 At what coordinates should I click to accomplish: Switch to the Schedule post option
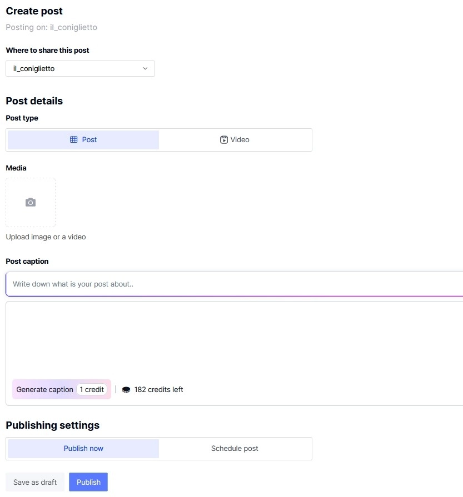point(235,449)
